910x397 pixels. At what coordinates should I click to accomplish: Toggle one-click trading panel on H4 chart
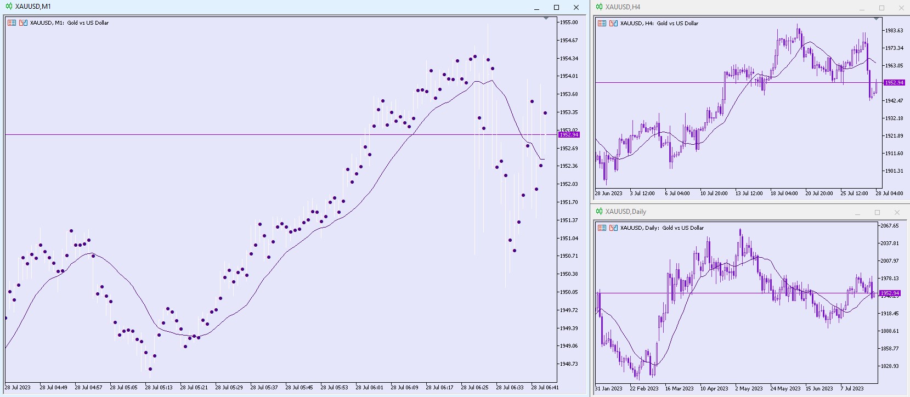point(602,24)
